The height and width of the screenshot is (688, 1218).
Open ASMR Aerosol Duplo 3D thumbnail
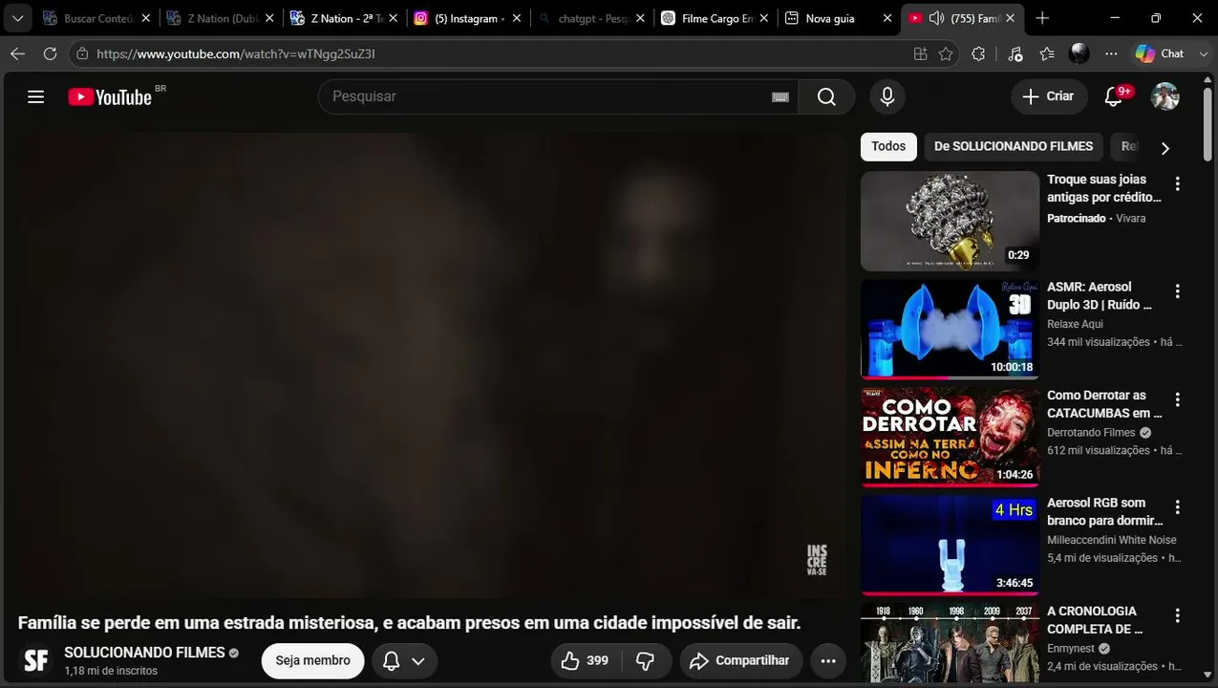[950, 329]
